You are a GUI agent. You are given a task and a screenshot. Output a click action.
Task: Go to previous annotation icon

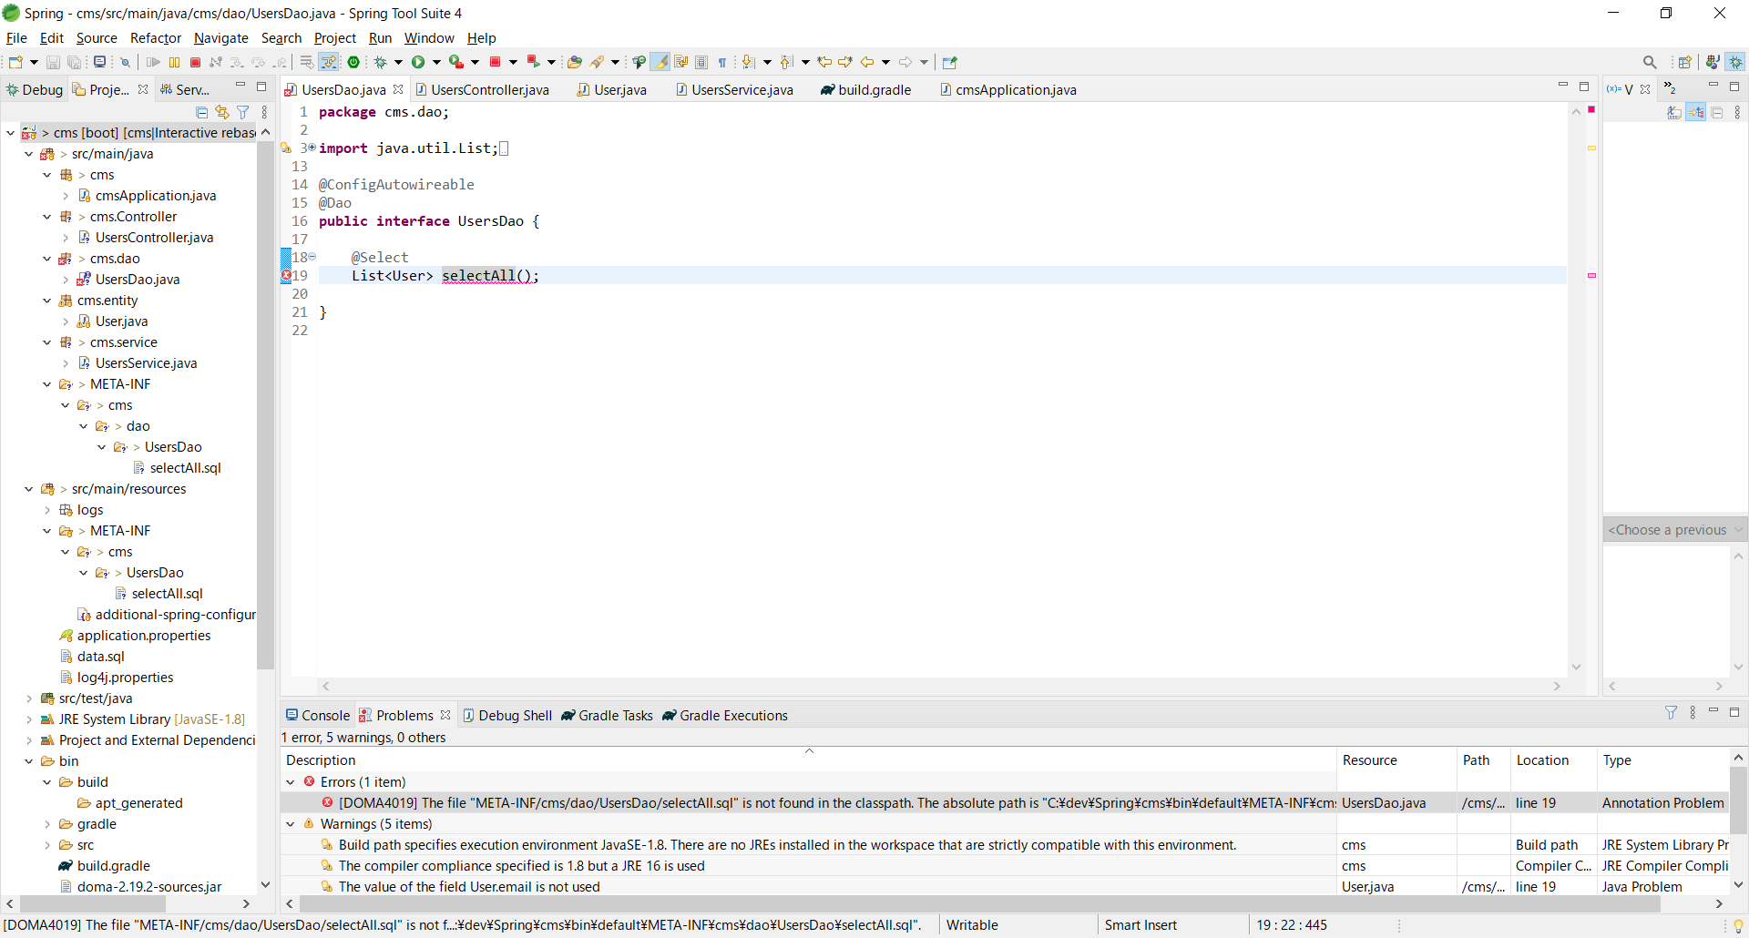tap(786, 62)
